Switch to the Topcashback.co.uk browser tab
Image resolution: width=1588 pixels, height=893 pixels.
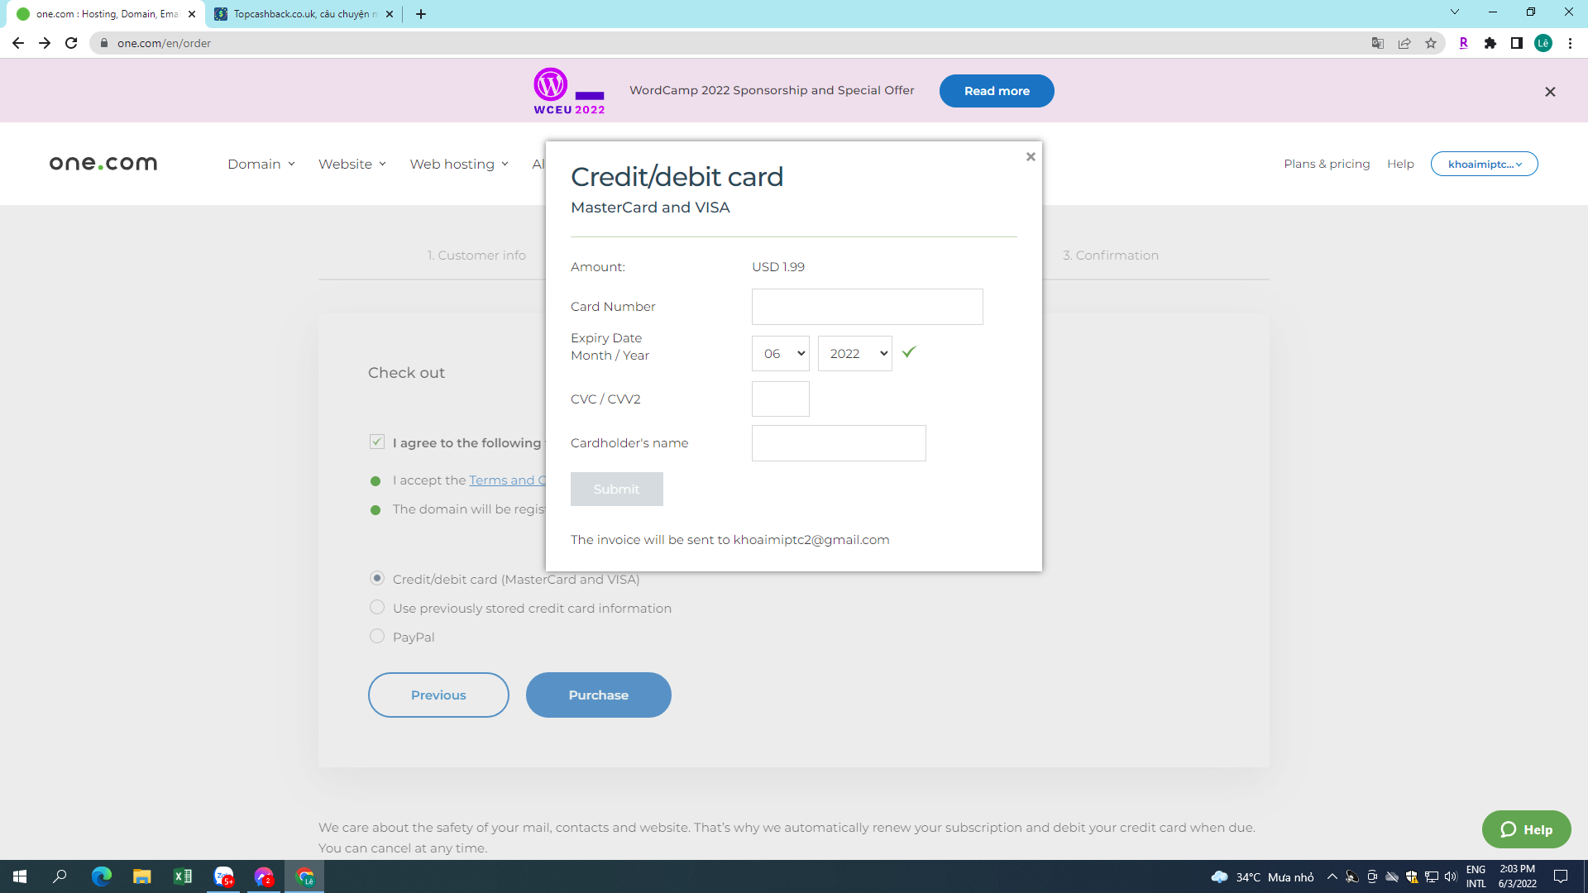(x=302, y=14)
